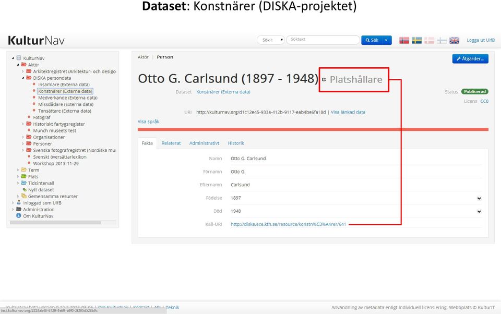Click the DISKA persondata folder icon
The image size is (501, 314).
click(x=29, y=78)
